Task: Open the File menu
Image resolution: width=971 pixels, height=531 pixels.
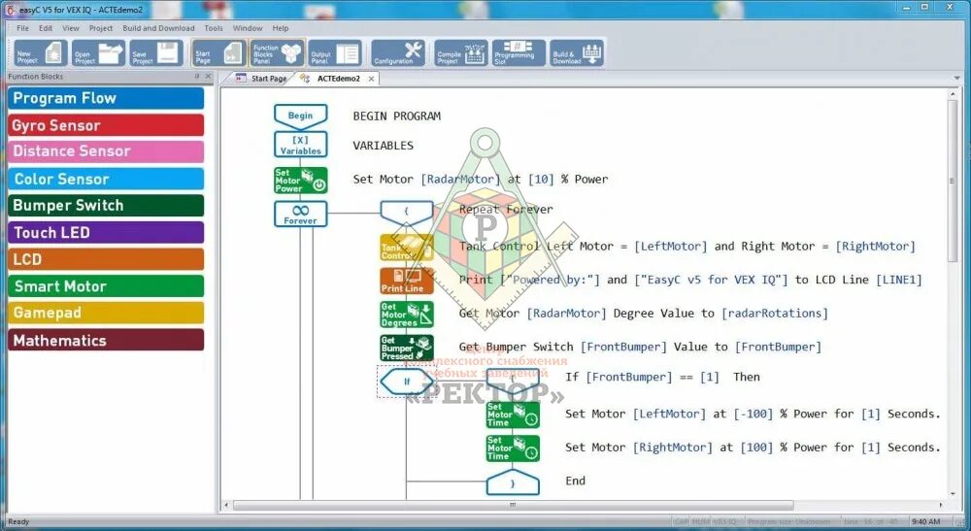Action: pyautogui.click(x=22, y=28)
